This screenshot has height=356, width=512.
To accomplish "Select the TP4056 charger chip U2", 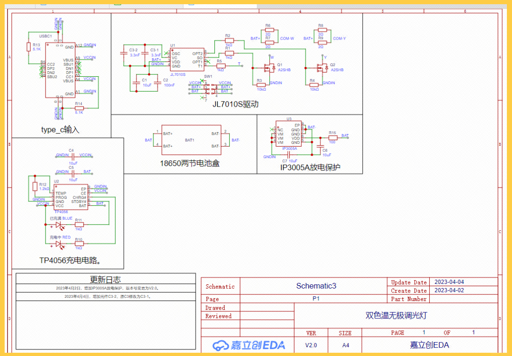I will point(70,197).
